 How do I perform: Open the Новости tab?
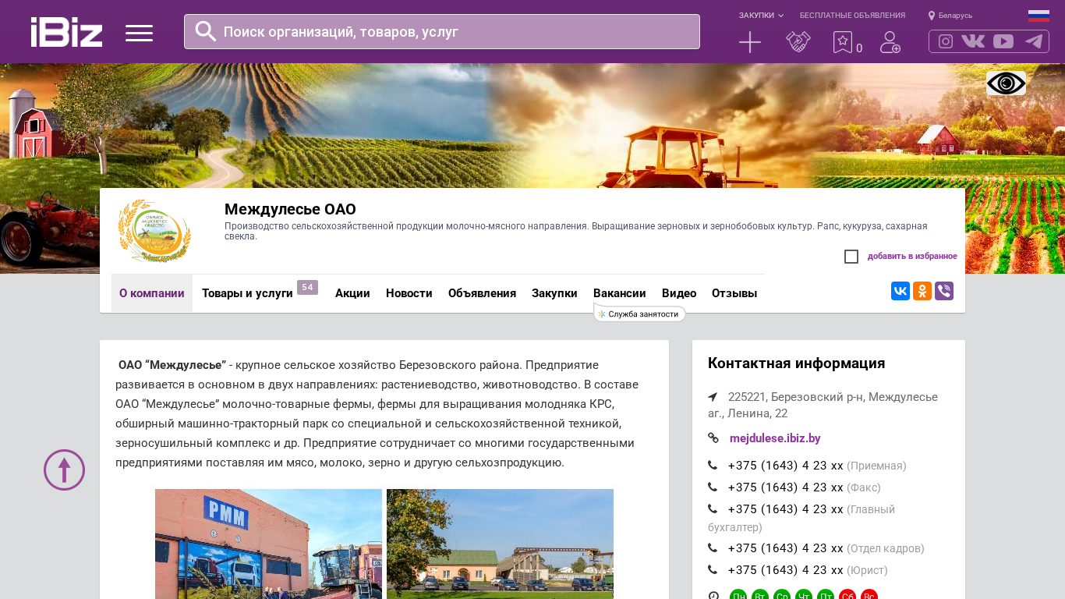pos(409,293)
